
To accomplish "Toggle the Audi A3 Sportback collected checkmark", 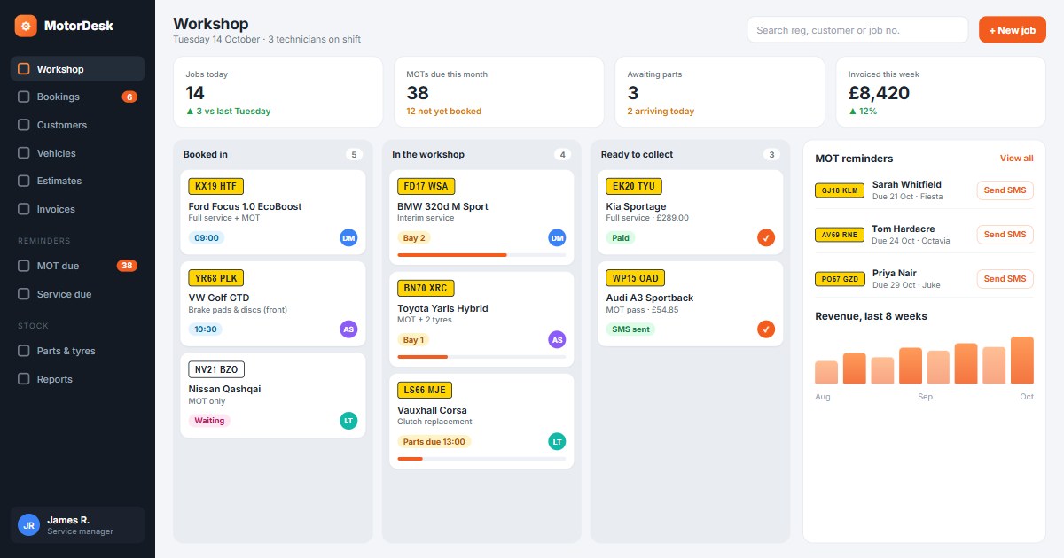I will 766,329.
